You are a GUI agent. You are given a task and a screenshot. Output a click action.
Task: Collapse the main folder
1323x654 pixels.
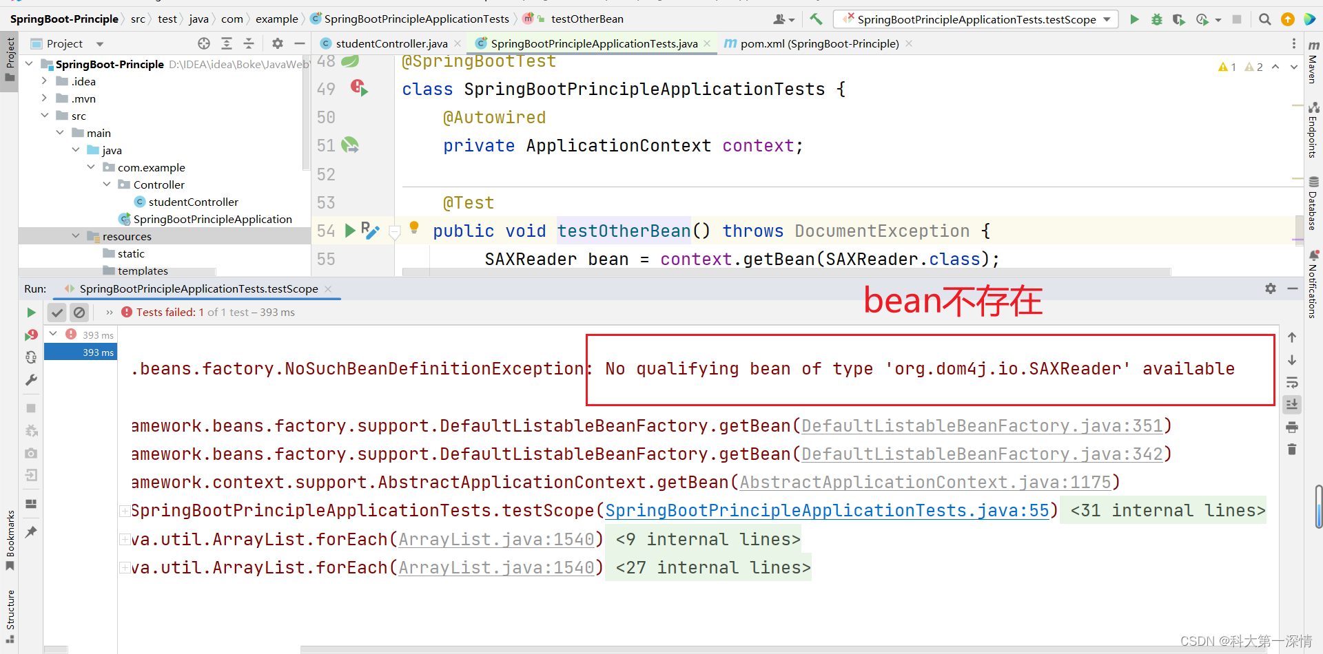coord(60,133)
